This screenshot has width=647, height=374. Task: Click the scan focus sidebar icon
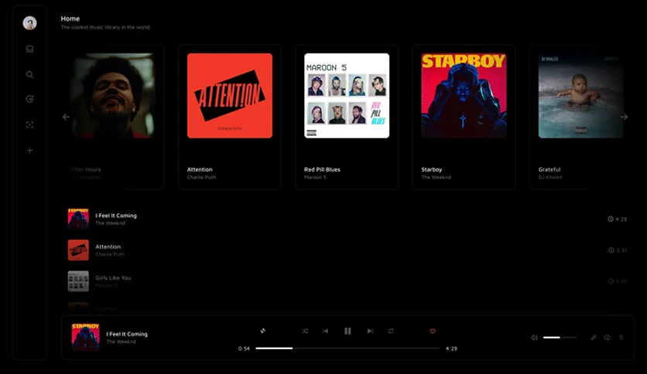[29, 125]
